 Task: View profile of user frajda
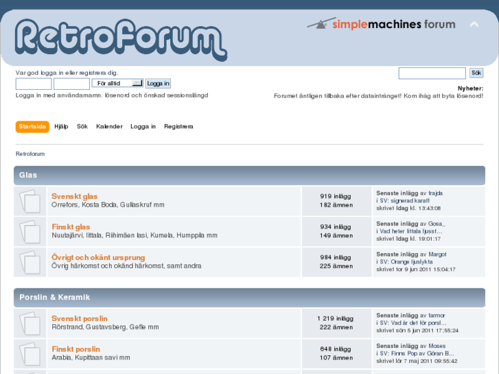tap(435, 194)
